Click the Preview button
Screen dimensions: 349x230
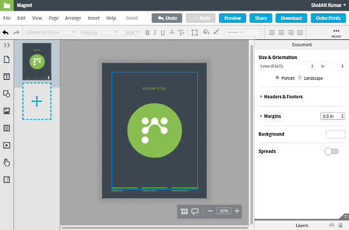pos(232,18)
